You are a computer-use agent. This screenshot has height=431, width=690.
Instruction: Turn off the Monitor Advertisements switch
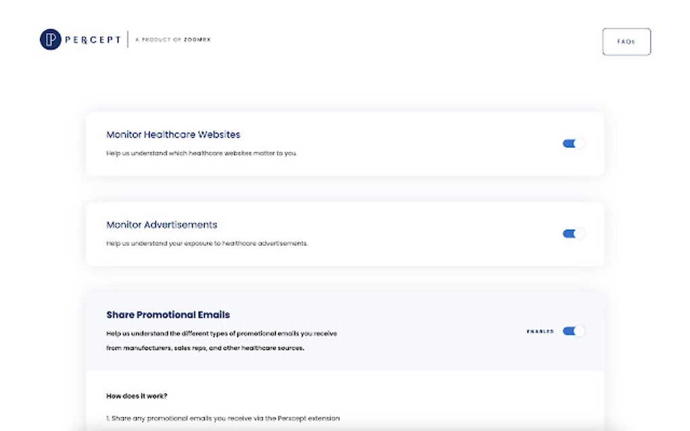[573, 234]
